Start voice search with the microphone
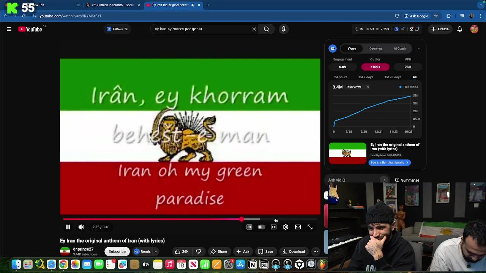Screen dimensions: 486x273 284,29
